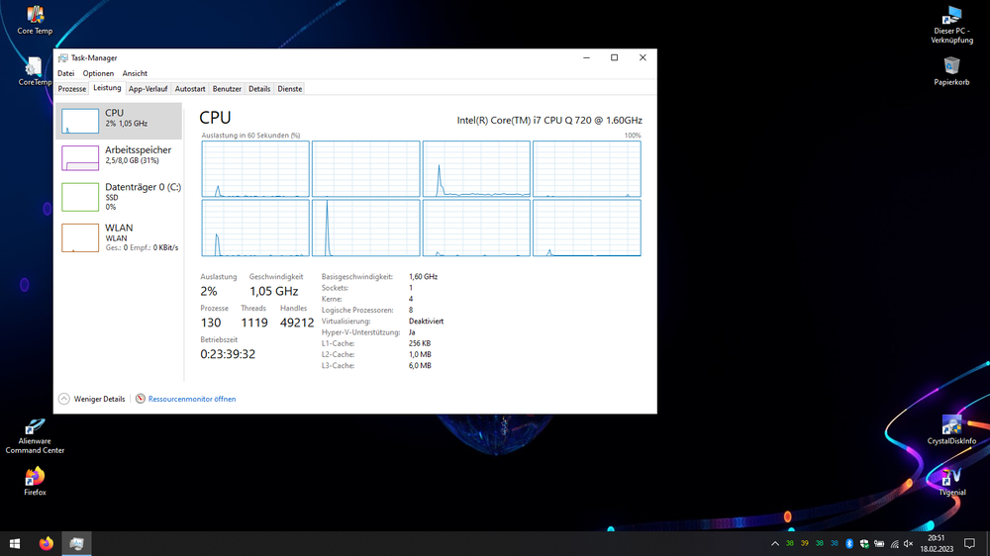The width and height of the screenshot is (990, 556).
Task: Expand hidden system tray icons
Action: [x=775, y=543]
